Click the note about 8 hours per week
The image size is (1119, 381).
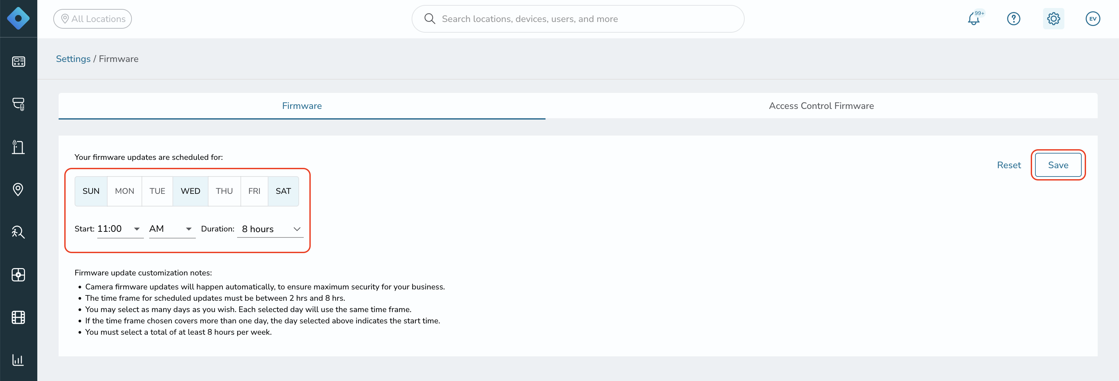179,332
